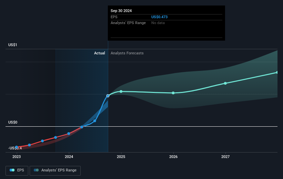Click the 2026 forecast data point
Screen dimensions: 283x179
pyautogui.click(x=173, y=93)
